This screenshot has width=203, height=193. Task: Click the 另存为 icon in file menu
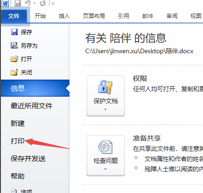pyautogui.click(x=14, y=45)
